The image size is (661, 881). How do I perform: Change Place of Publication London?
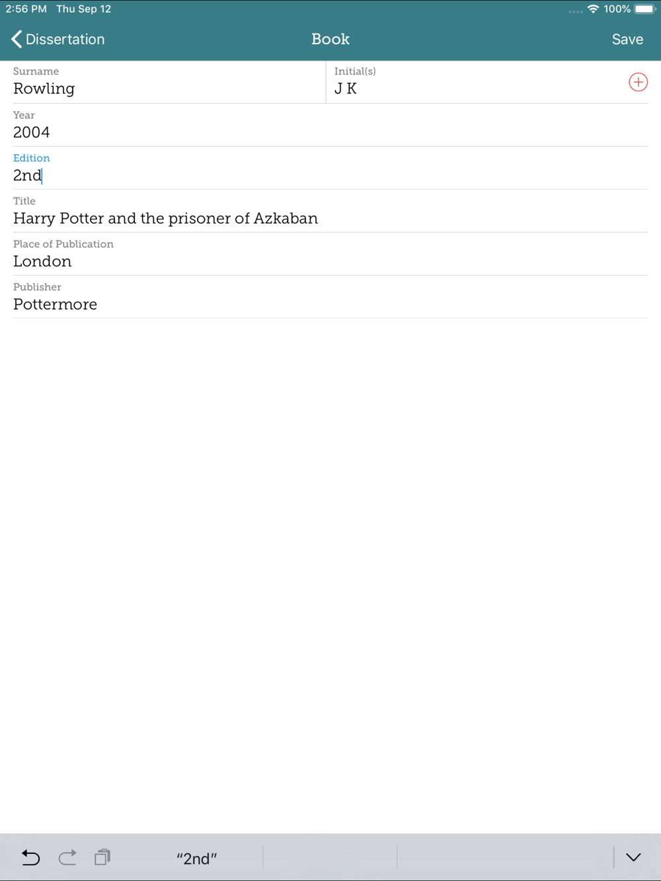329,262
